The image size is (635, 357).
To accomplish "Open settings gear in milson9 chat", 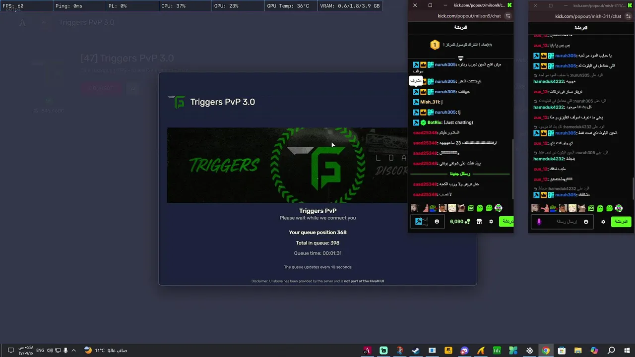I will pyautogui.click(x=491, y=222).
